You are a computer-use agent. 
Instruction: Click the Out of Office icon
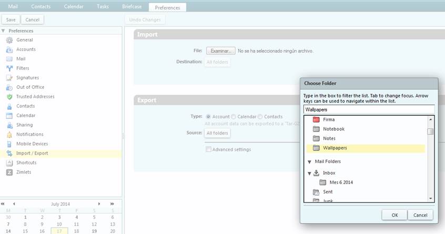[9, 87]
